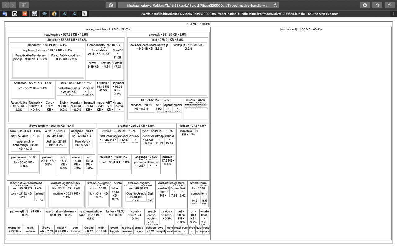Click the ReactFabric-prod.js cell
This screenshot has width=397, height=248.
tap(65, 65)
